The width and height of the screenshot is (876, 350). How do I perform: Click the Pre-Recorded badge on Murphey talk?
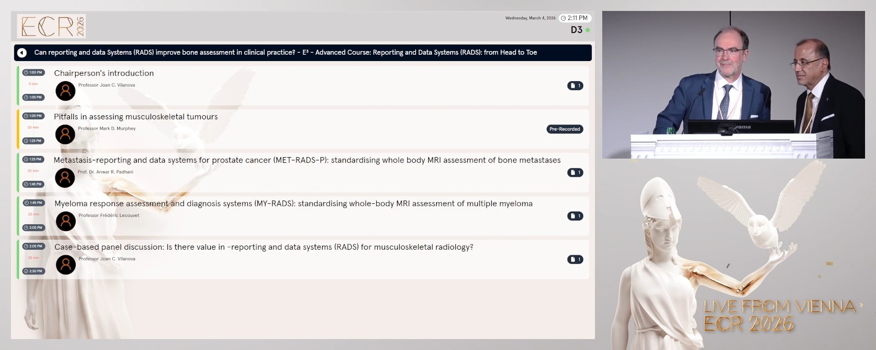coord(565,129)
